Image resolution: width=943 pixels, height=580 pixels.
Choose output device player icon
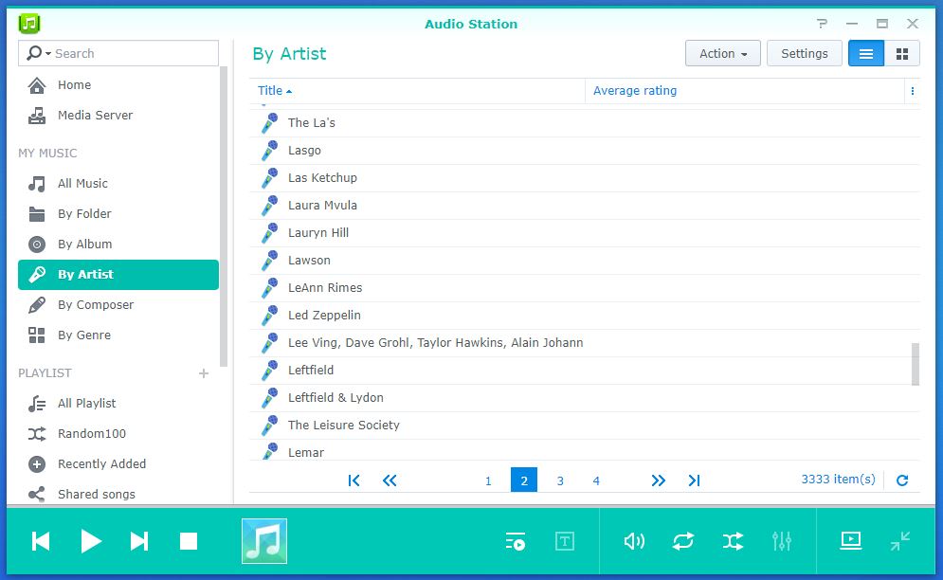[851, 541]
